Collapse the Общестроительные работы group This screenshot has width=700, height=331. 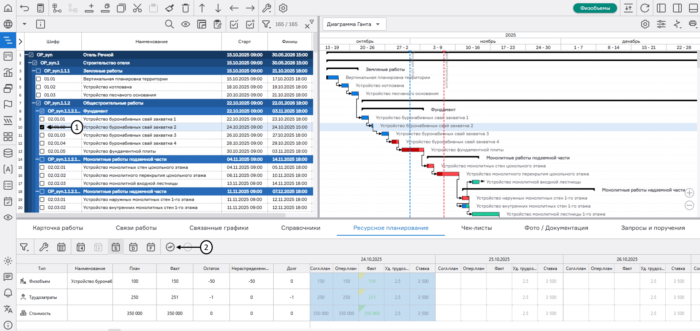coord(34,103)
